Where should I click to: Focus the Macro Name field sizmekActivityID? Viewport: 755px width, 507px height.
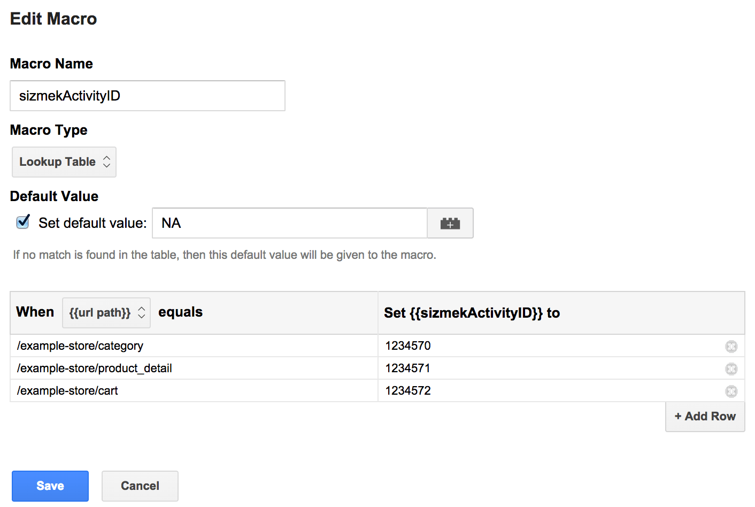pos(148,96)
